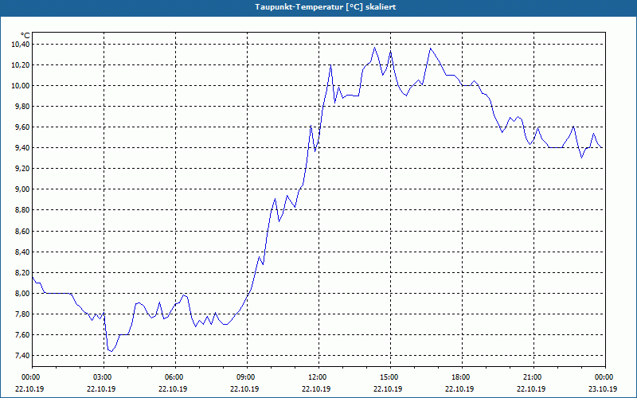637x398 pixels.
Task: Choose the 8,20 y-axis value
Action: pos(22,273)
